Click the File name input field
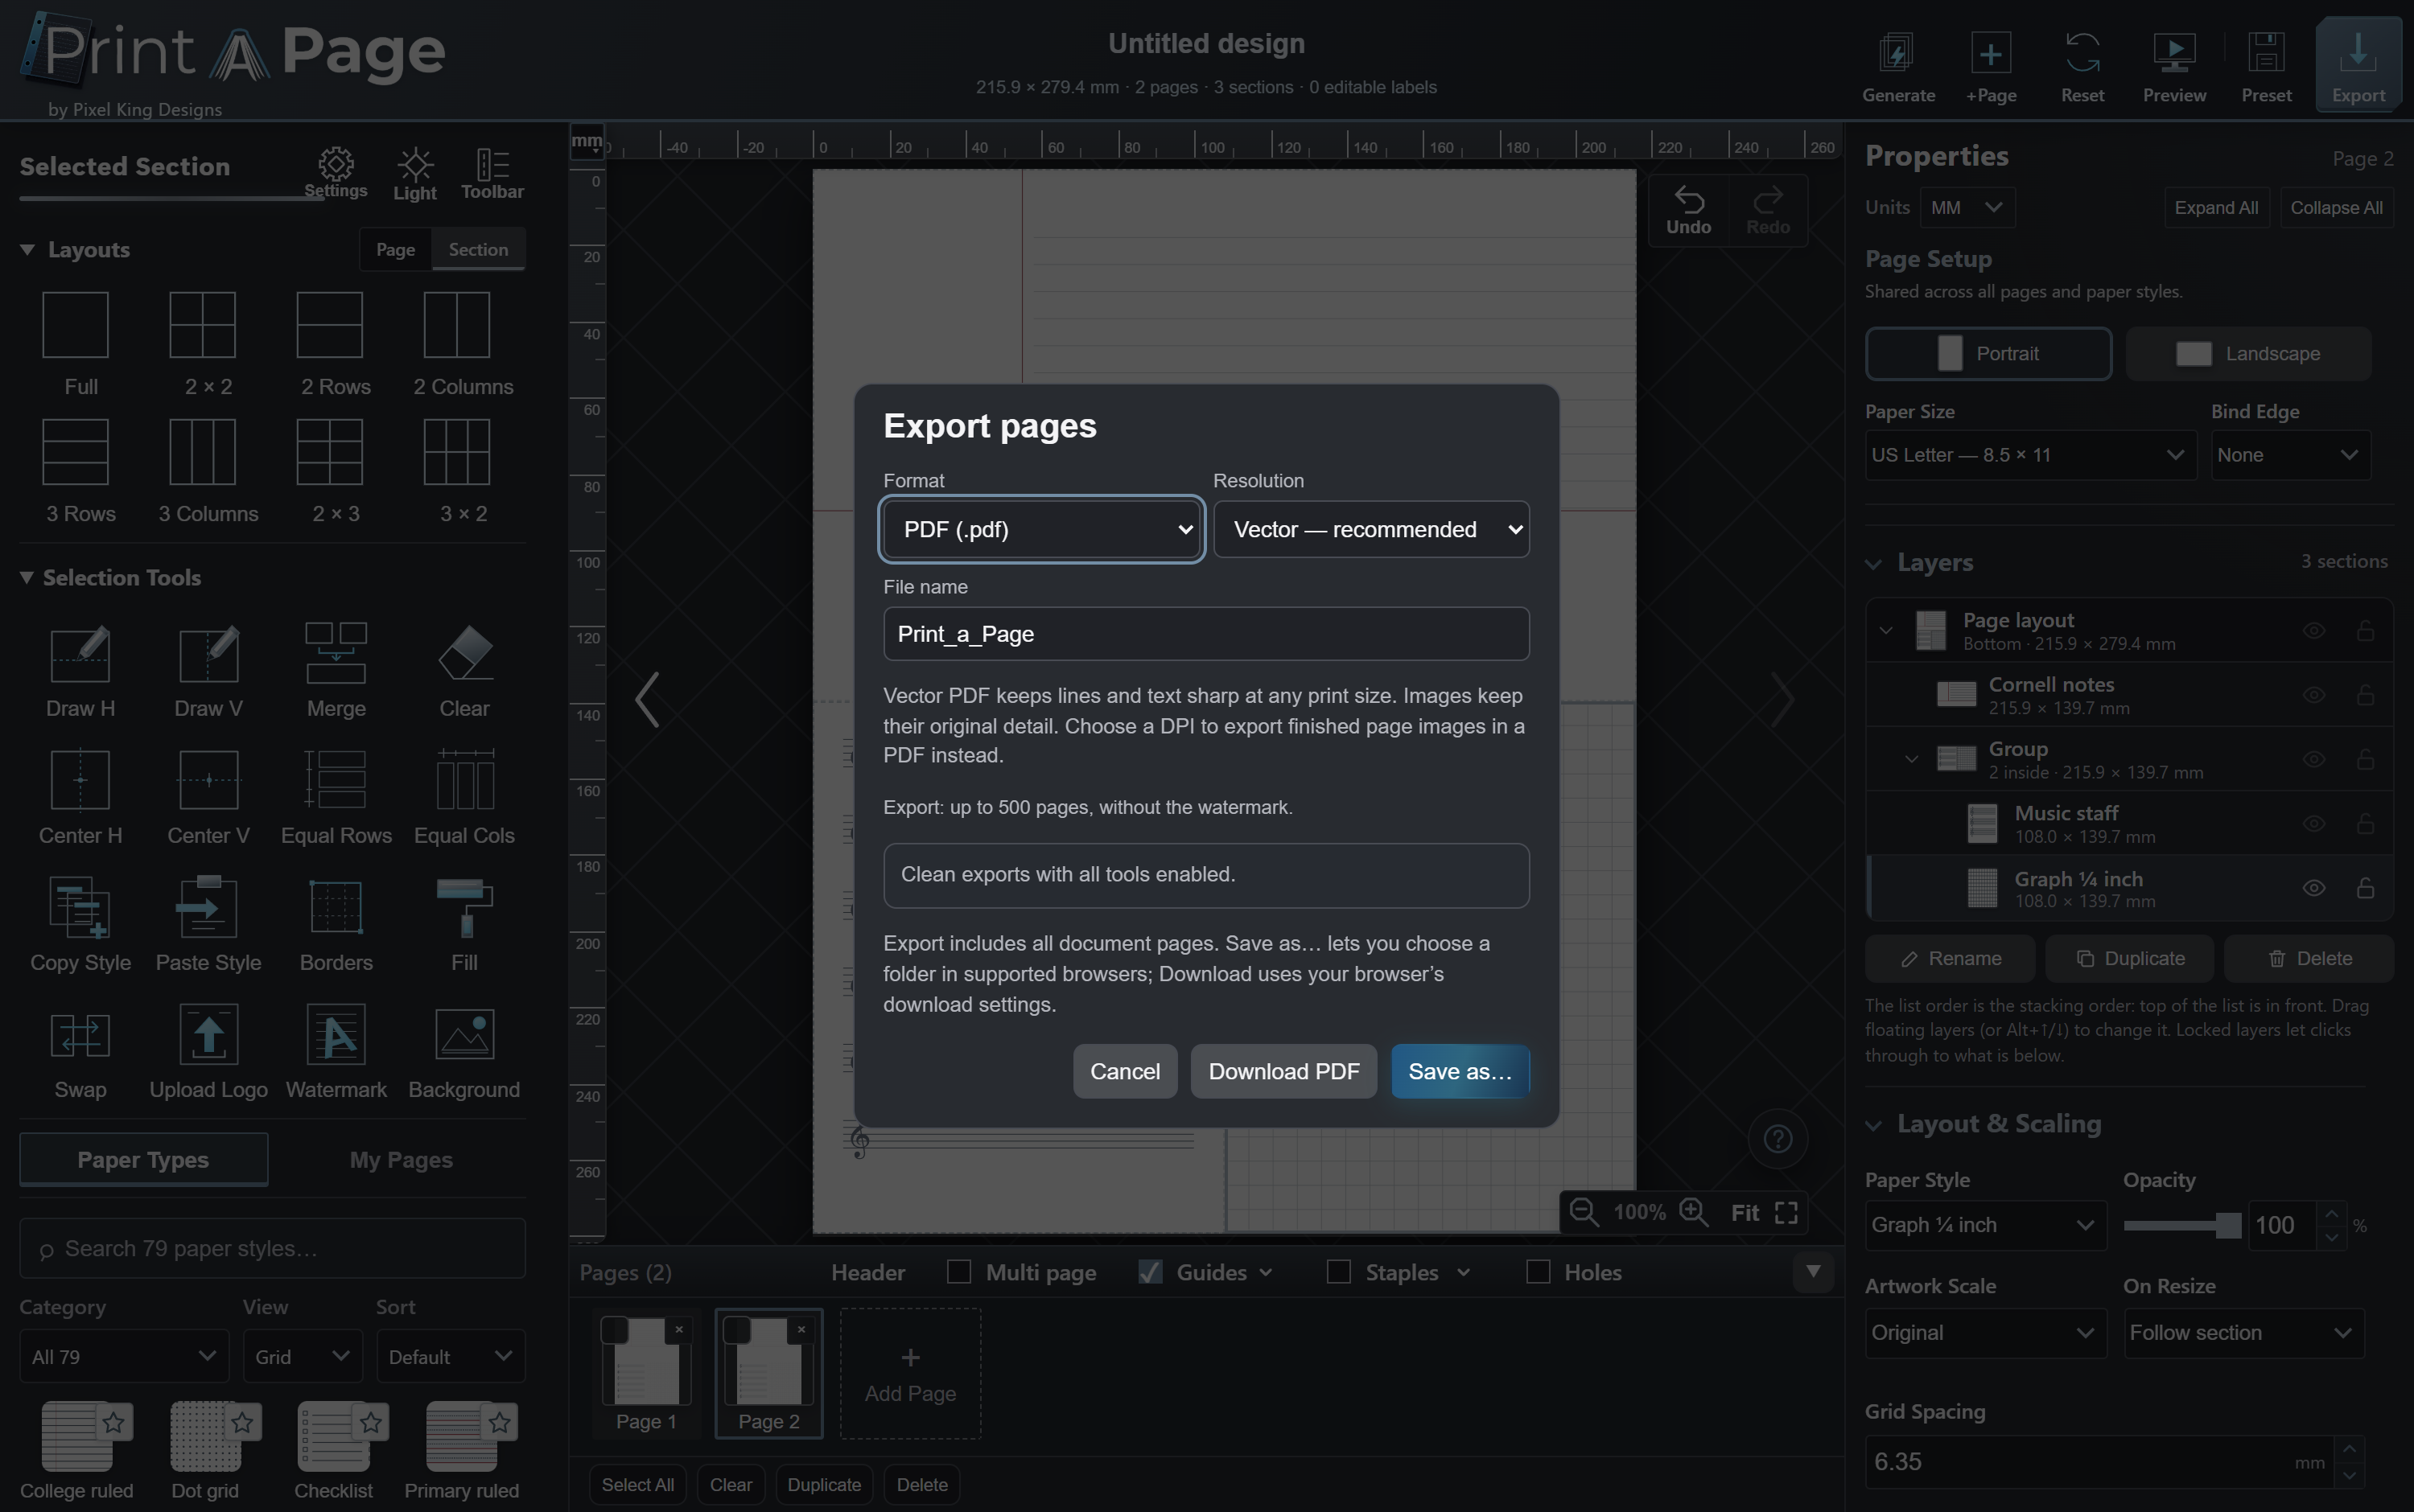Viewport: 2414px width, 1512px height. [x=1205, y=634]
